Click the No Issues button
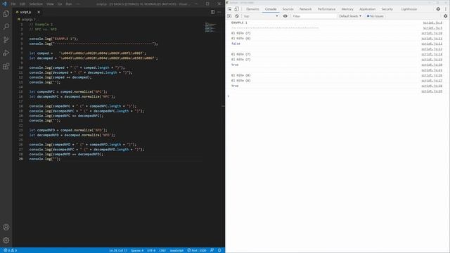 375,16
